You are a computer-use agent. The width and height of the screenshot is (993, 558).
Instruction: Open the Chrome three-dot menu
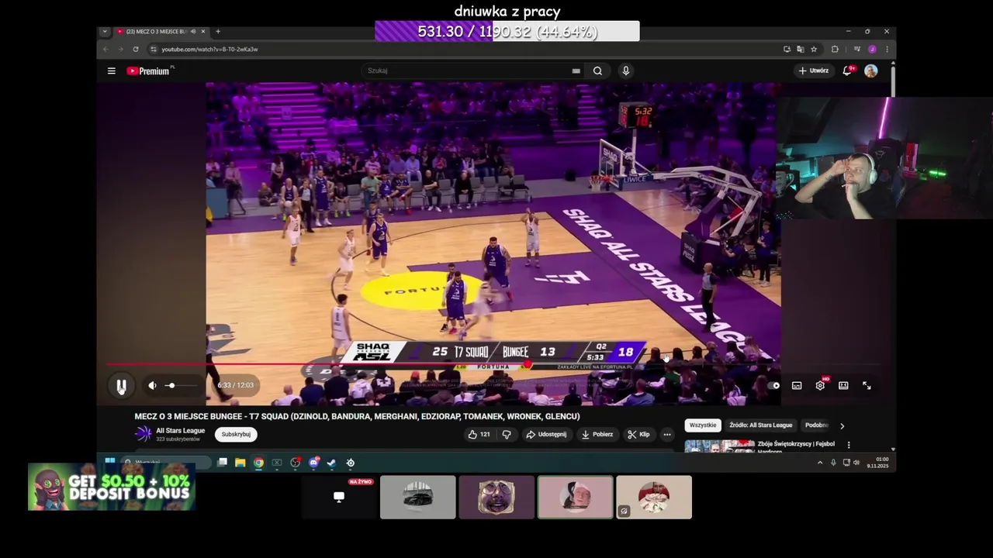[x=887, y=49]
